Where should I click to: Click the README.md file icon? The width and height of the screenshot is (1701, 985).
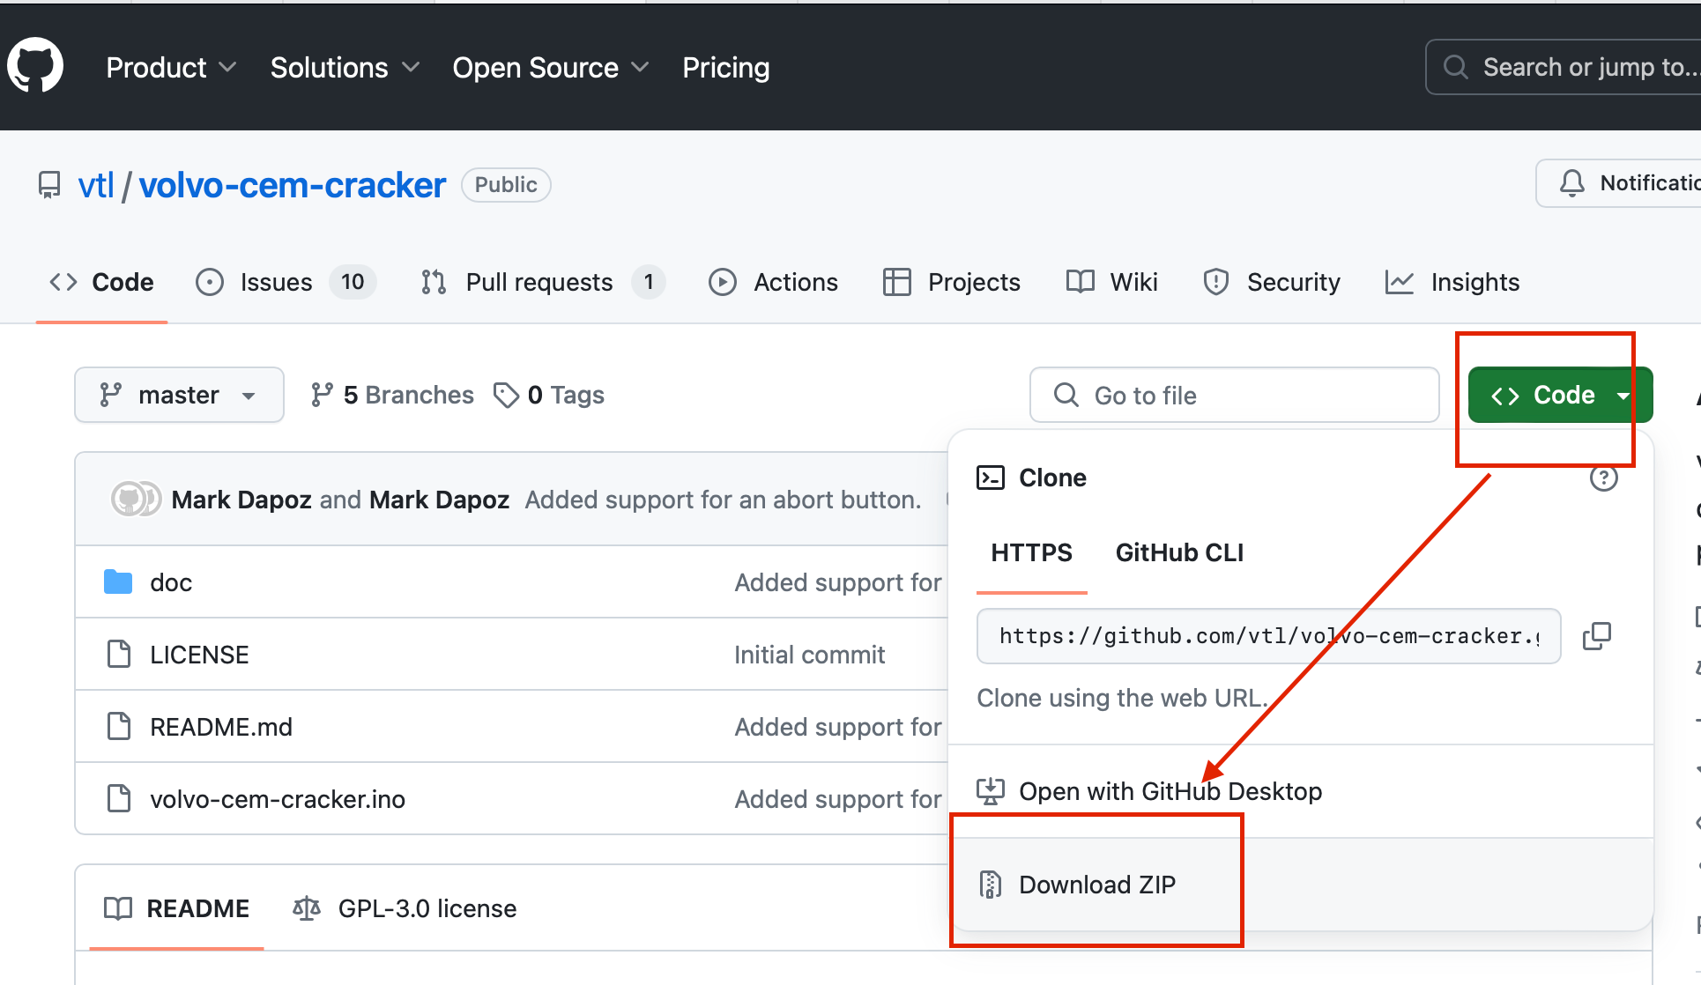[x=118, y=727]
